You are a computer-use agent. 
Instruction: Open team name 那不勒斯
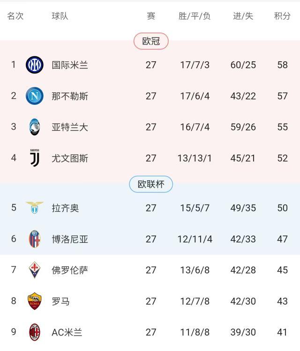click(x=70, y=96)
